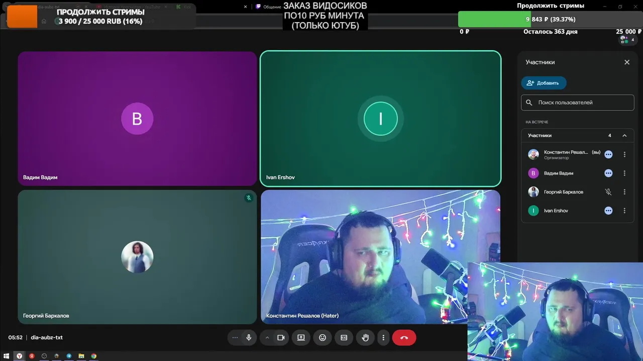This screenshot has height=361, width=643.
Task: Open the red Yandex icon in taskbar
Action: click(x=32, y=356)
